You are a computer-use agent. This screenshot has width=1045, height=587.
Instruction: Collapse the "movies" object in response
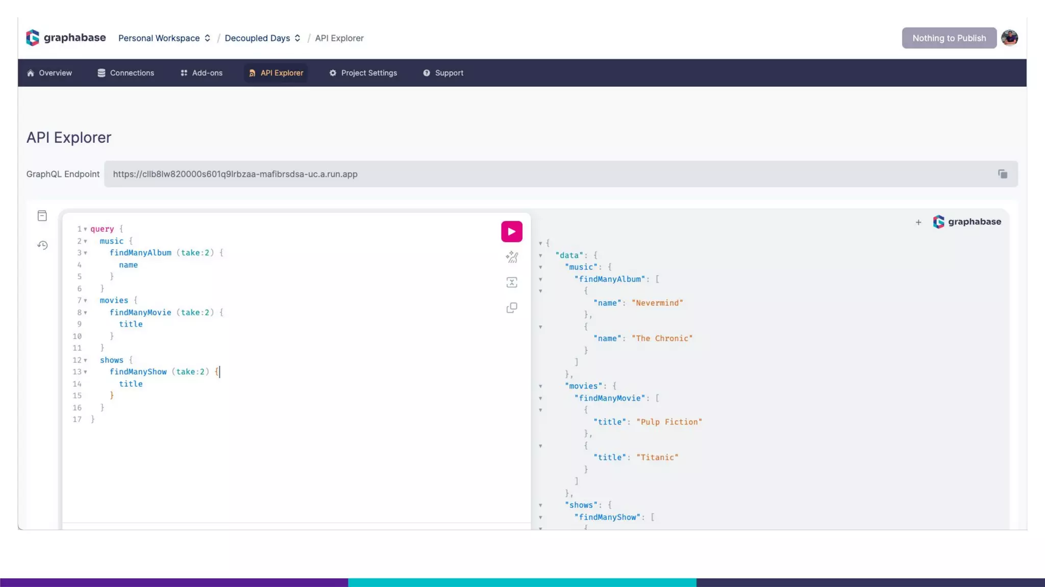[540, 386]
